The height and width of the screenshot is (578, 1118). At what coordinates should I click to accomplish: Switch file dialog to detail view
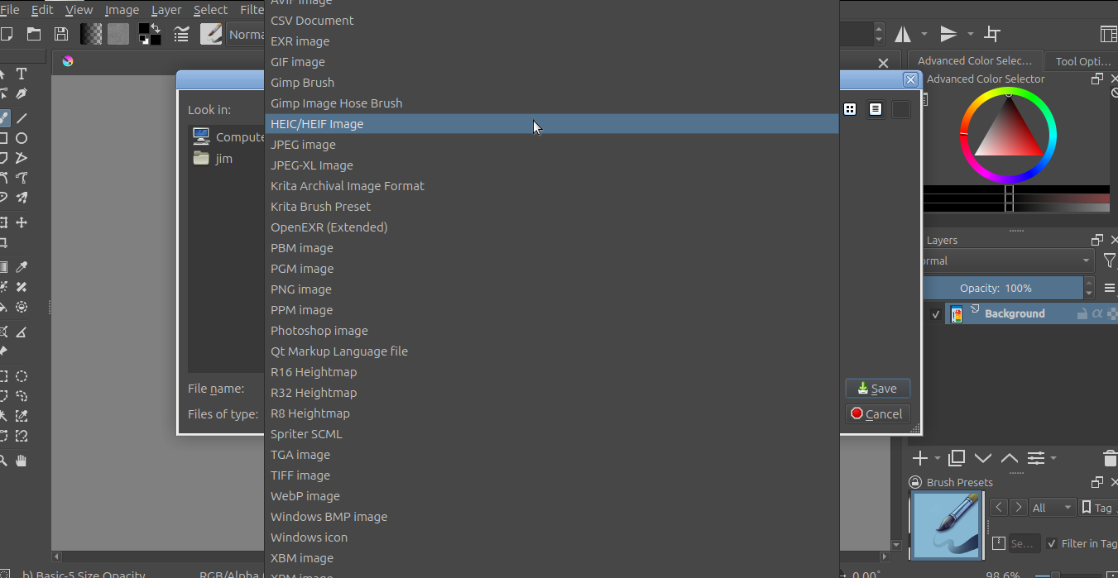pos(876,109)
